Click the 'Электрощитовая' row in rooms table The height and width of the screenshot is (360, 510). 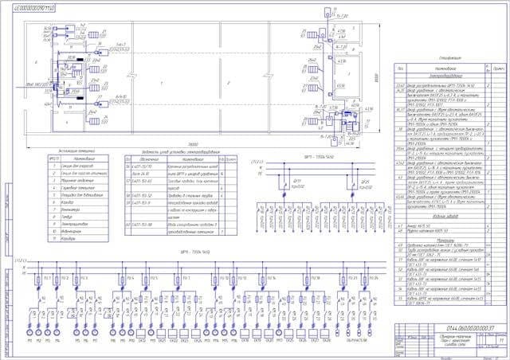point(78,224)
